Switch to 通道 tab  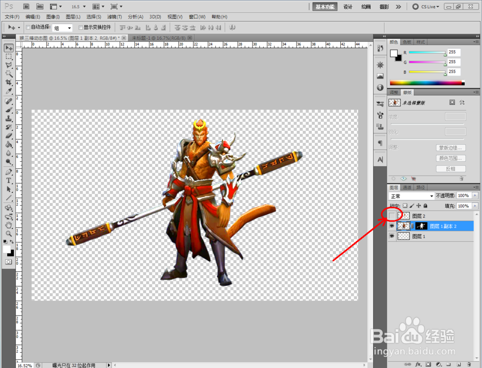pos(407,188)
